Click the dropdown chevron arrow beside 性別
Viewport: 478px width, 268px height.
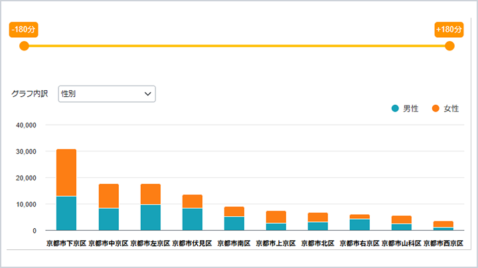click(148, 94)
